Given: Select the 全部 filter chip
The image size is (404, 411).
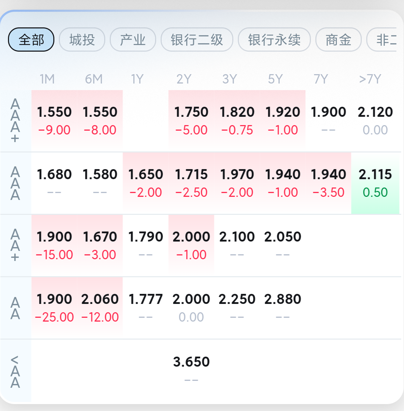Looking at the screenshot, I should point(31,40).
